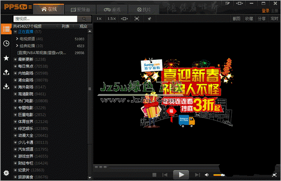Open the gear settings icon

coord(6,173)
